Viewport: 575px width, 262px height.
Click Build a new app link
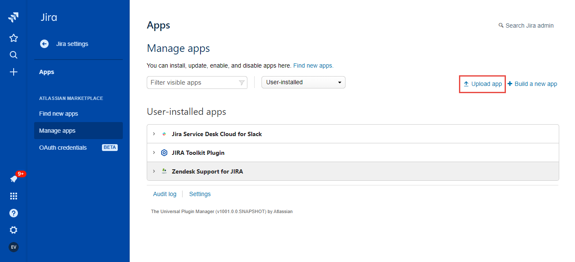pyautogui.click(x=532, y=84)
